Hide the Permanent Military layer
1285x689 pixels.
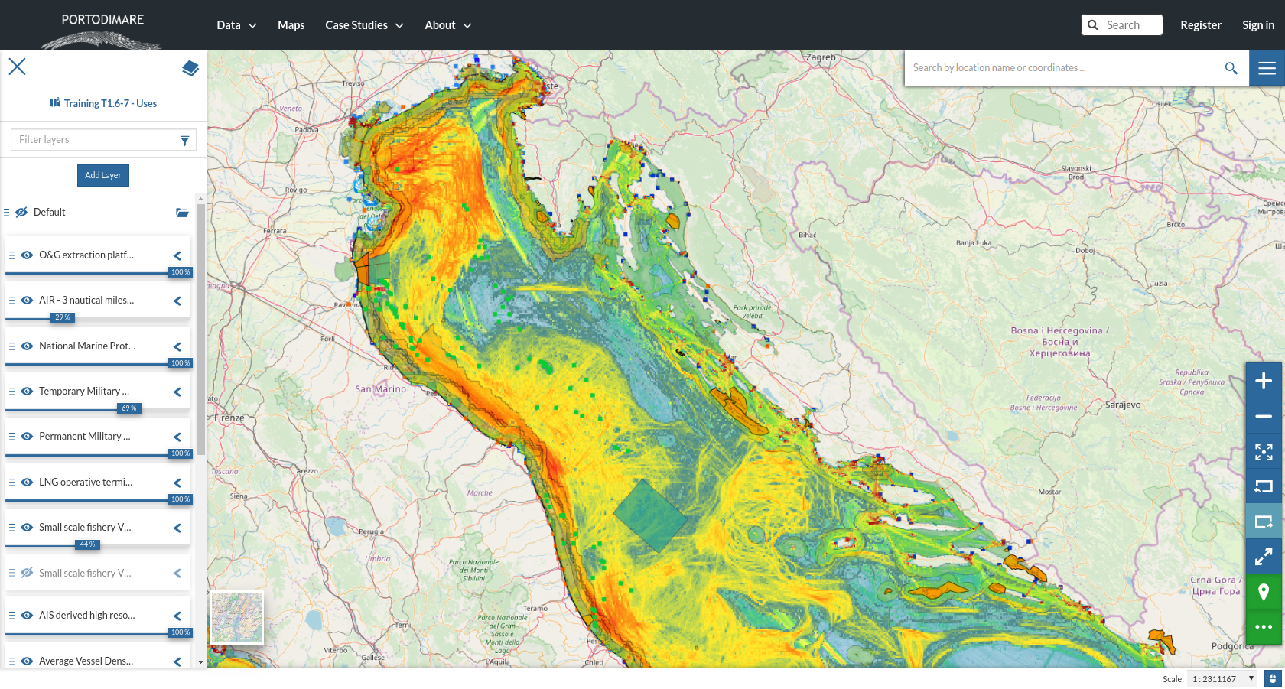pos(27,437)
